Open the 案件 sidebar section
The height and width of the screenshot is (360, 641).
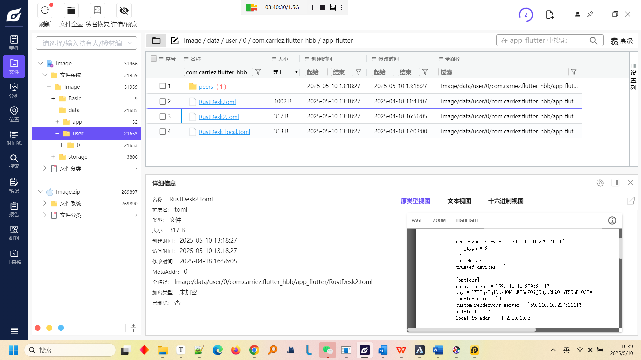[x=14, y=43]
